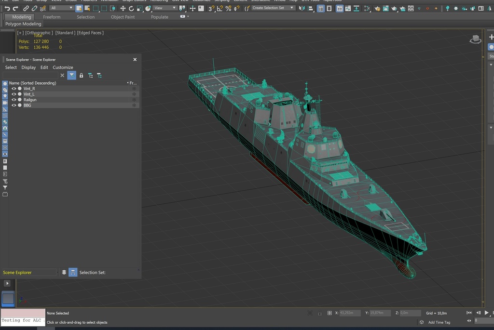
Task: Click the Add Time Tag label
Action: click(x=439, y=322)
